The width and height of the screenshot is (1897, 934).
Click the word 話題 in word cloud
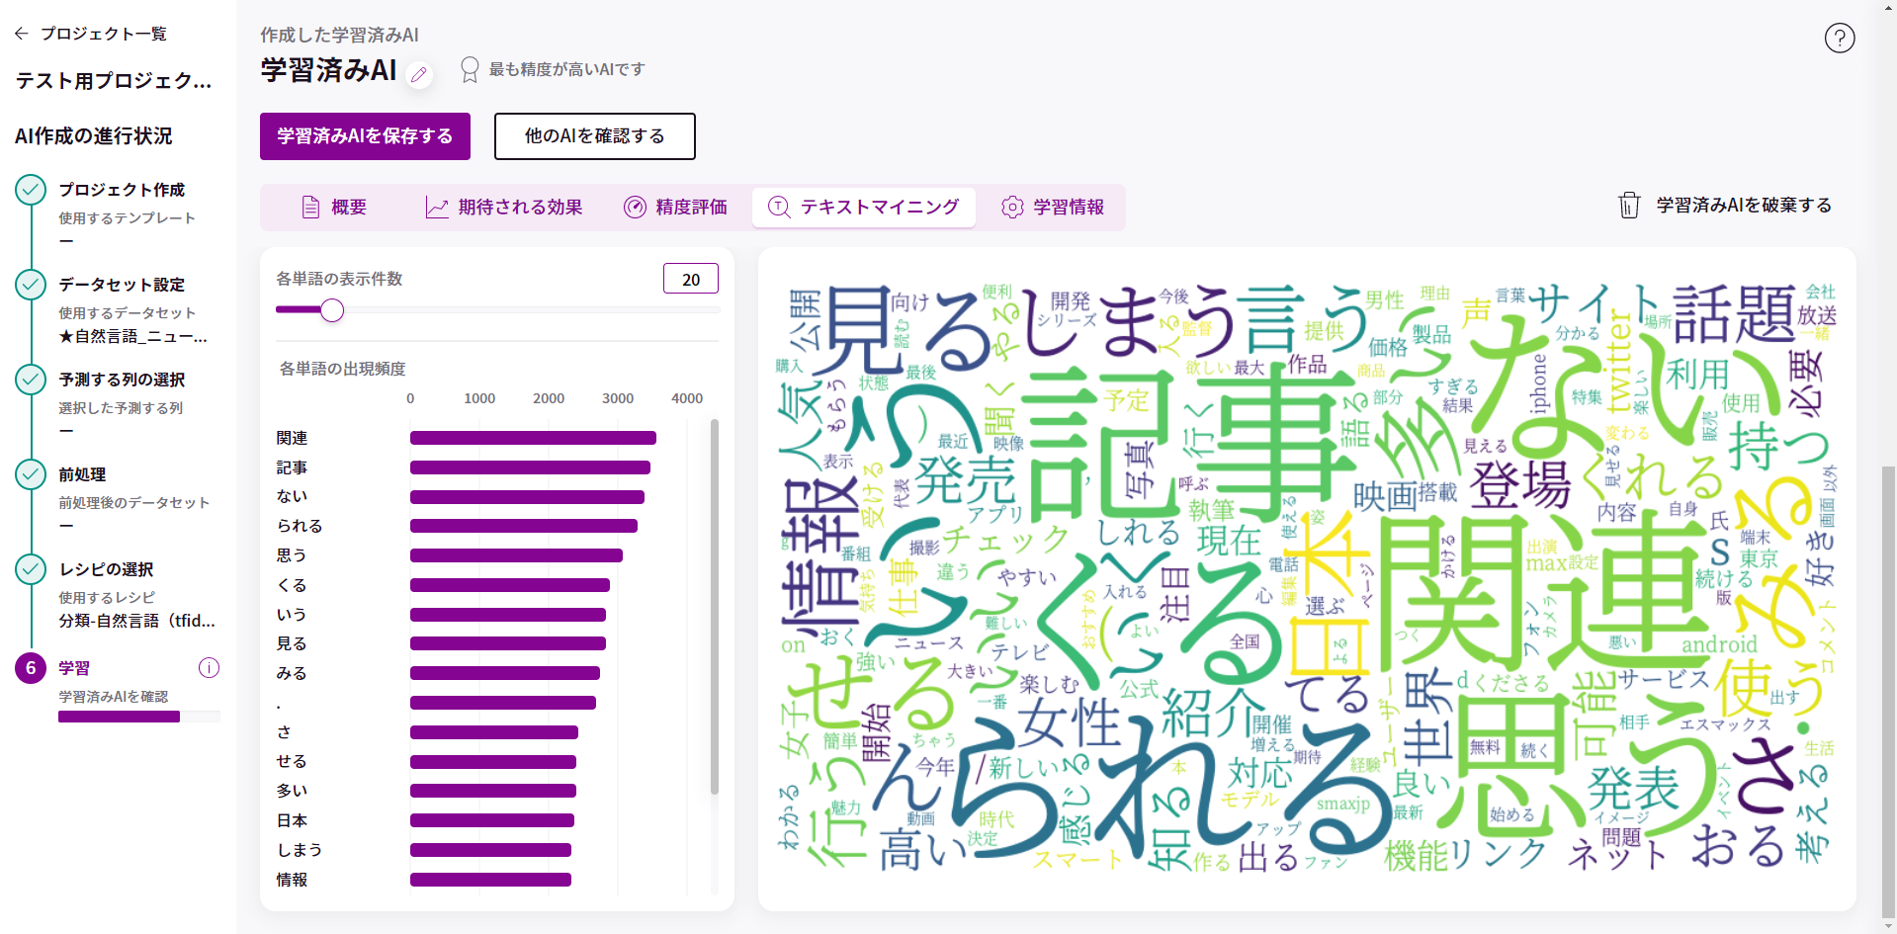click(x=1734, y=314)
